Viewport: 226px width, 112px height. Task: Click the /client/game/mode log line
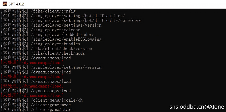tap(51, 105)
